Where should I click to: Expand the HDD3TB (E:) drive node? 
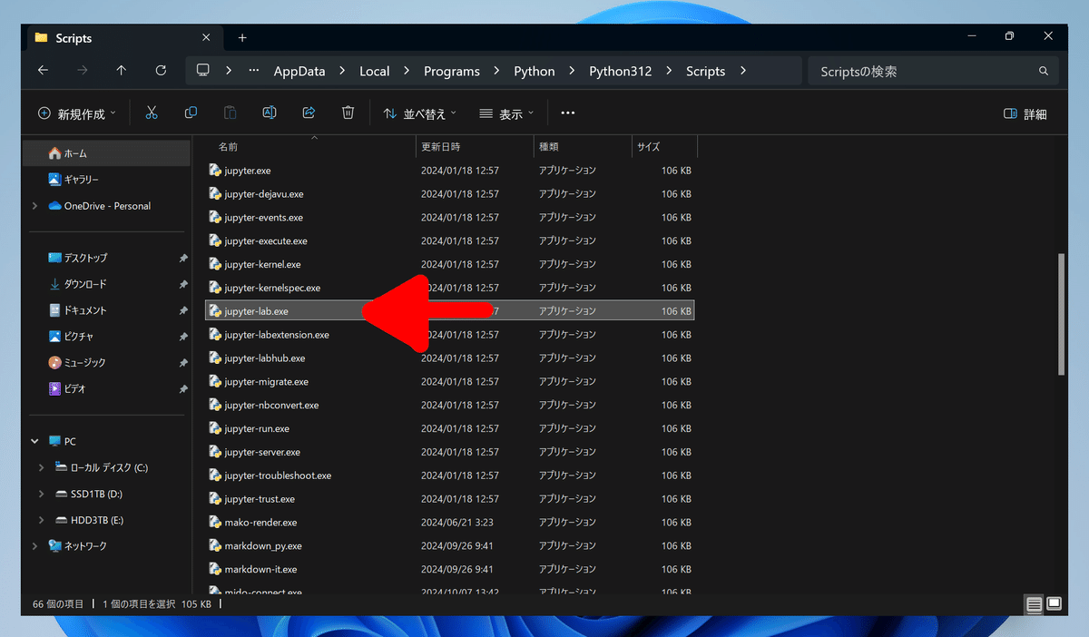[42, 520]
